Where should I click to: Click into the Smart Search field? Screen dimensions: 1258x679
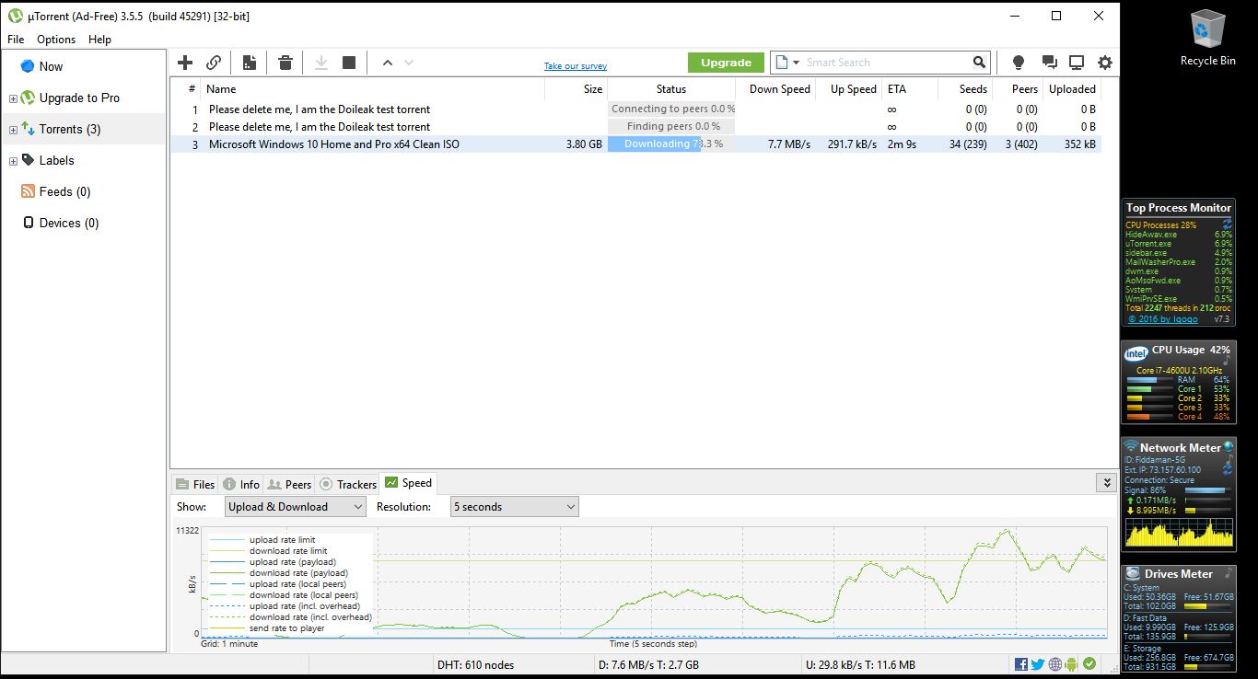(886, 63)
